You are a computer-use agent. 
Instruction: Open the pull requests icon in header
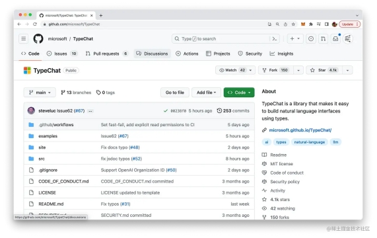(x=323, y=39)
